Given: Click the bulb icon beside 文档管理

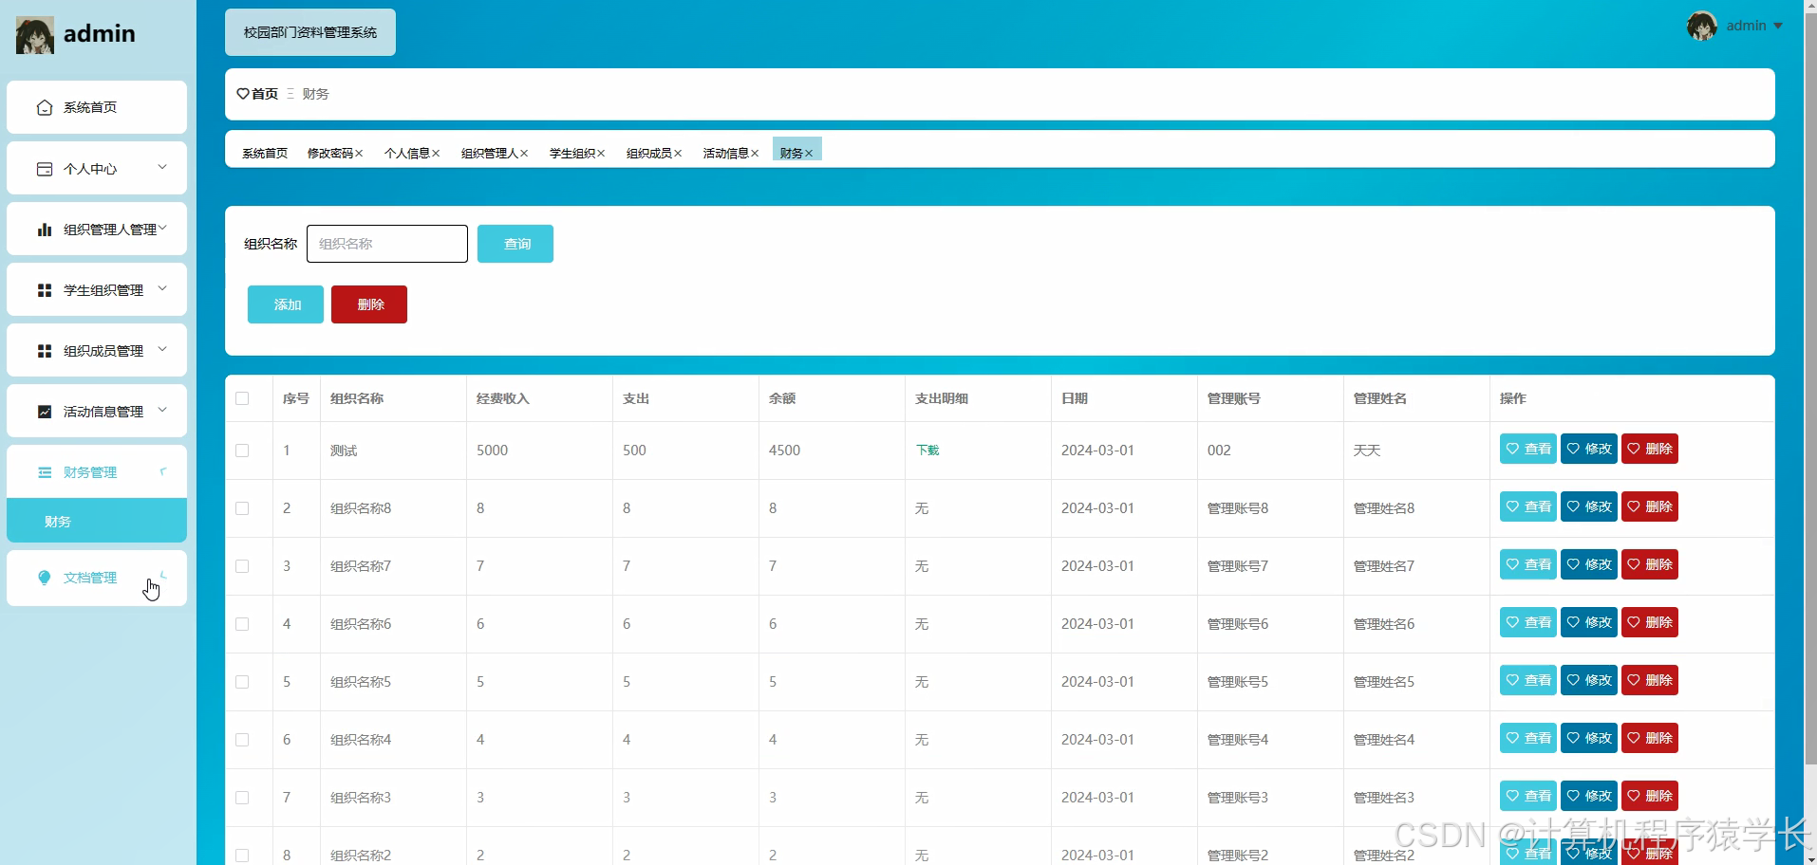Looking at the screenshot, I should (x=45, y=578).
